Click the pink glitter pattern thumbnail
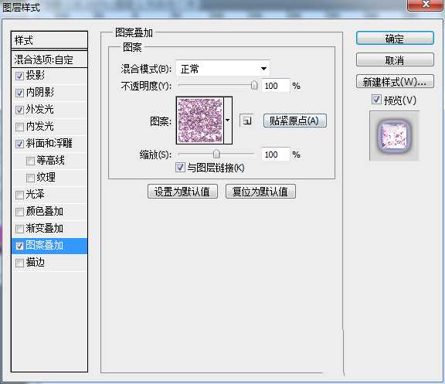 point(200,121)
